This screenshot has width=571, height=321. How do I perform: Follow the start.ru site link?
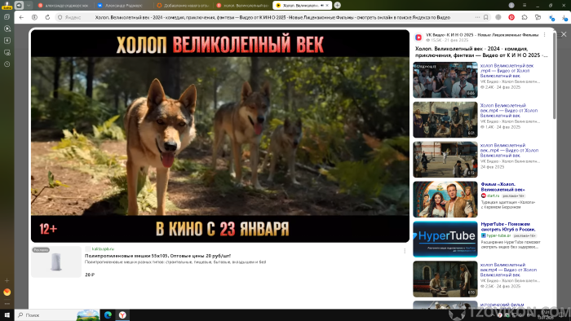493,196
